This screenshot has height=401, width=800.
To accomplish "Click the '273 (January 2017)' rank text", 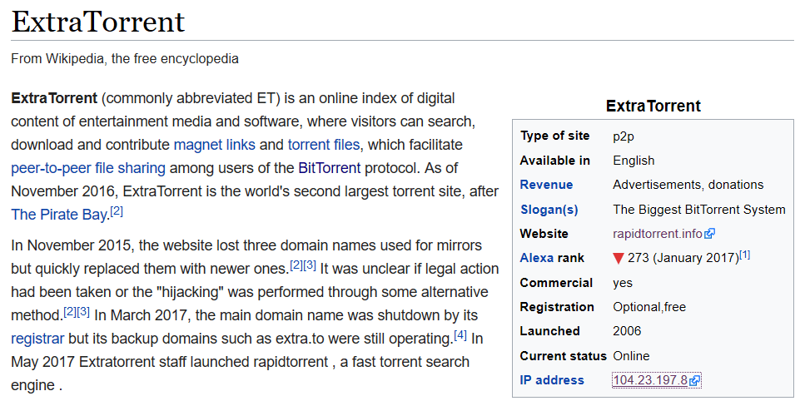I will [683, 258].
